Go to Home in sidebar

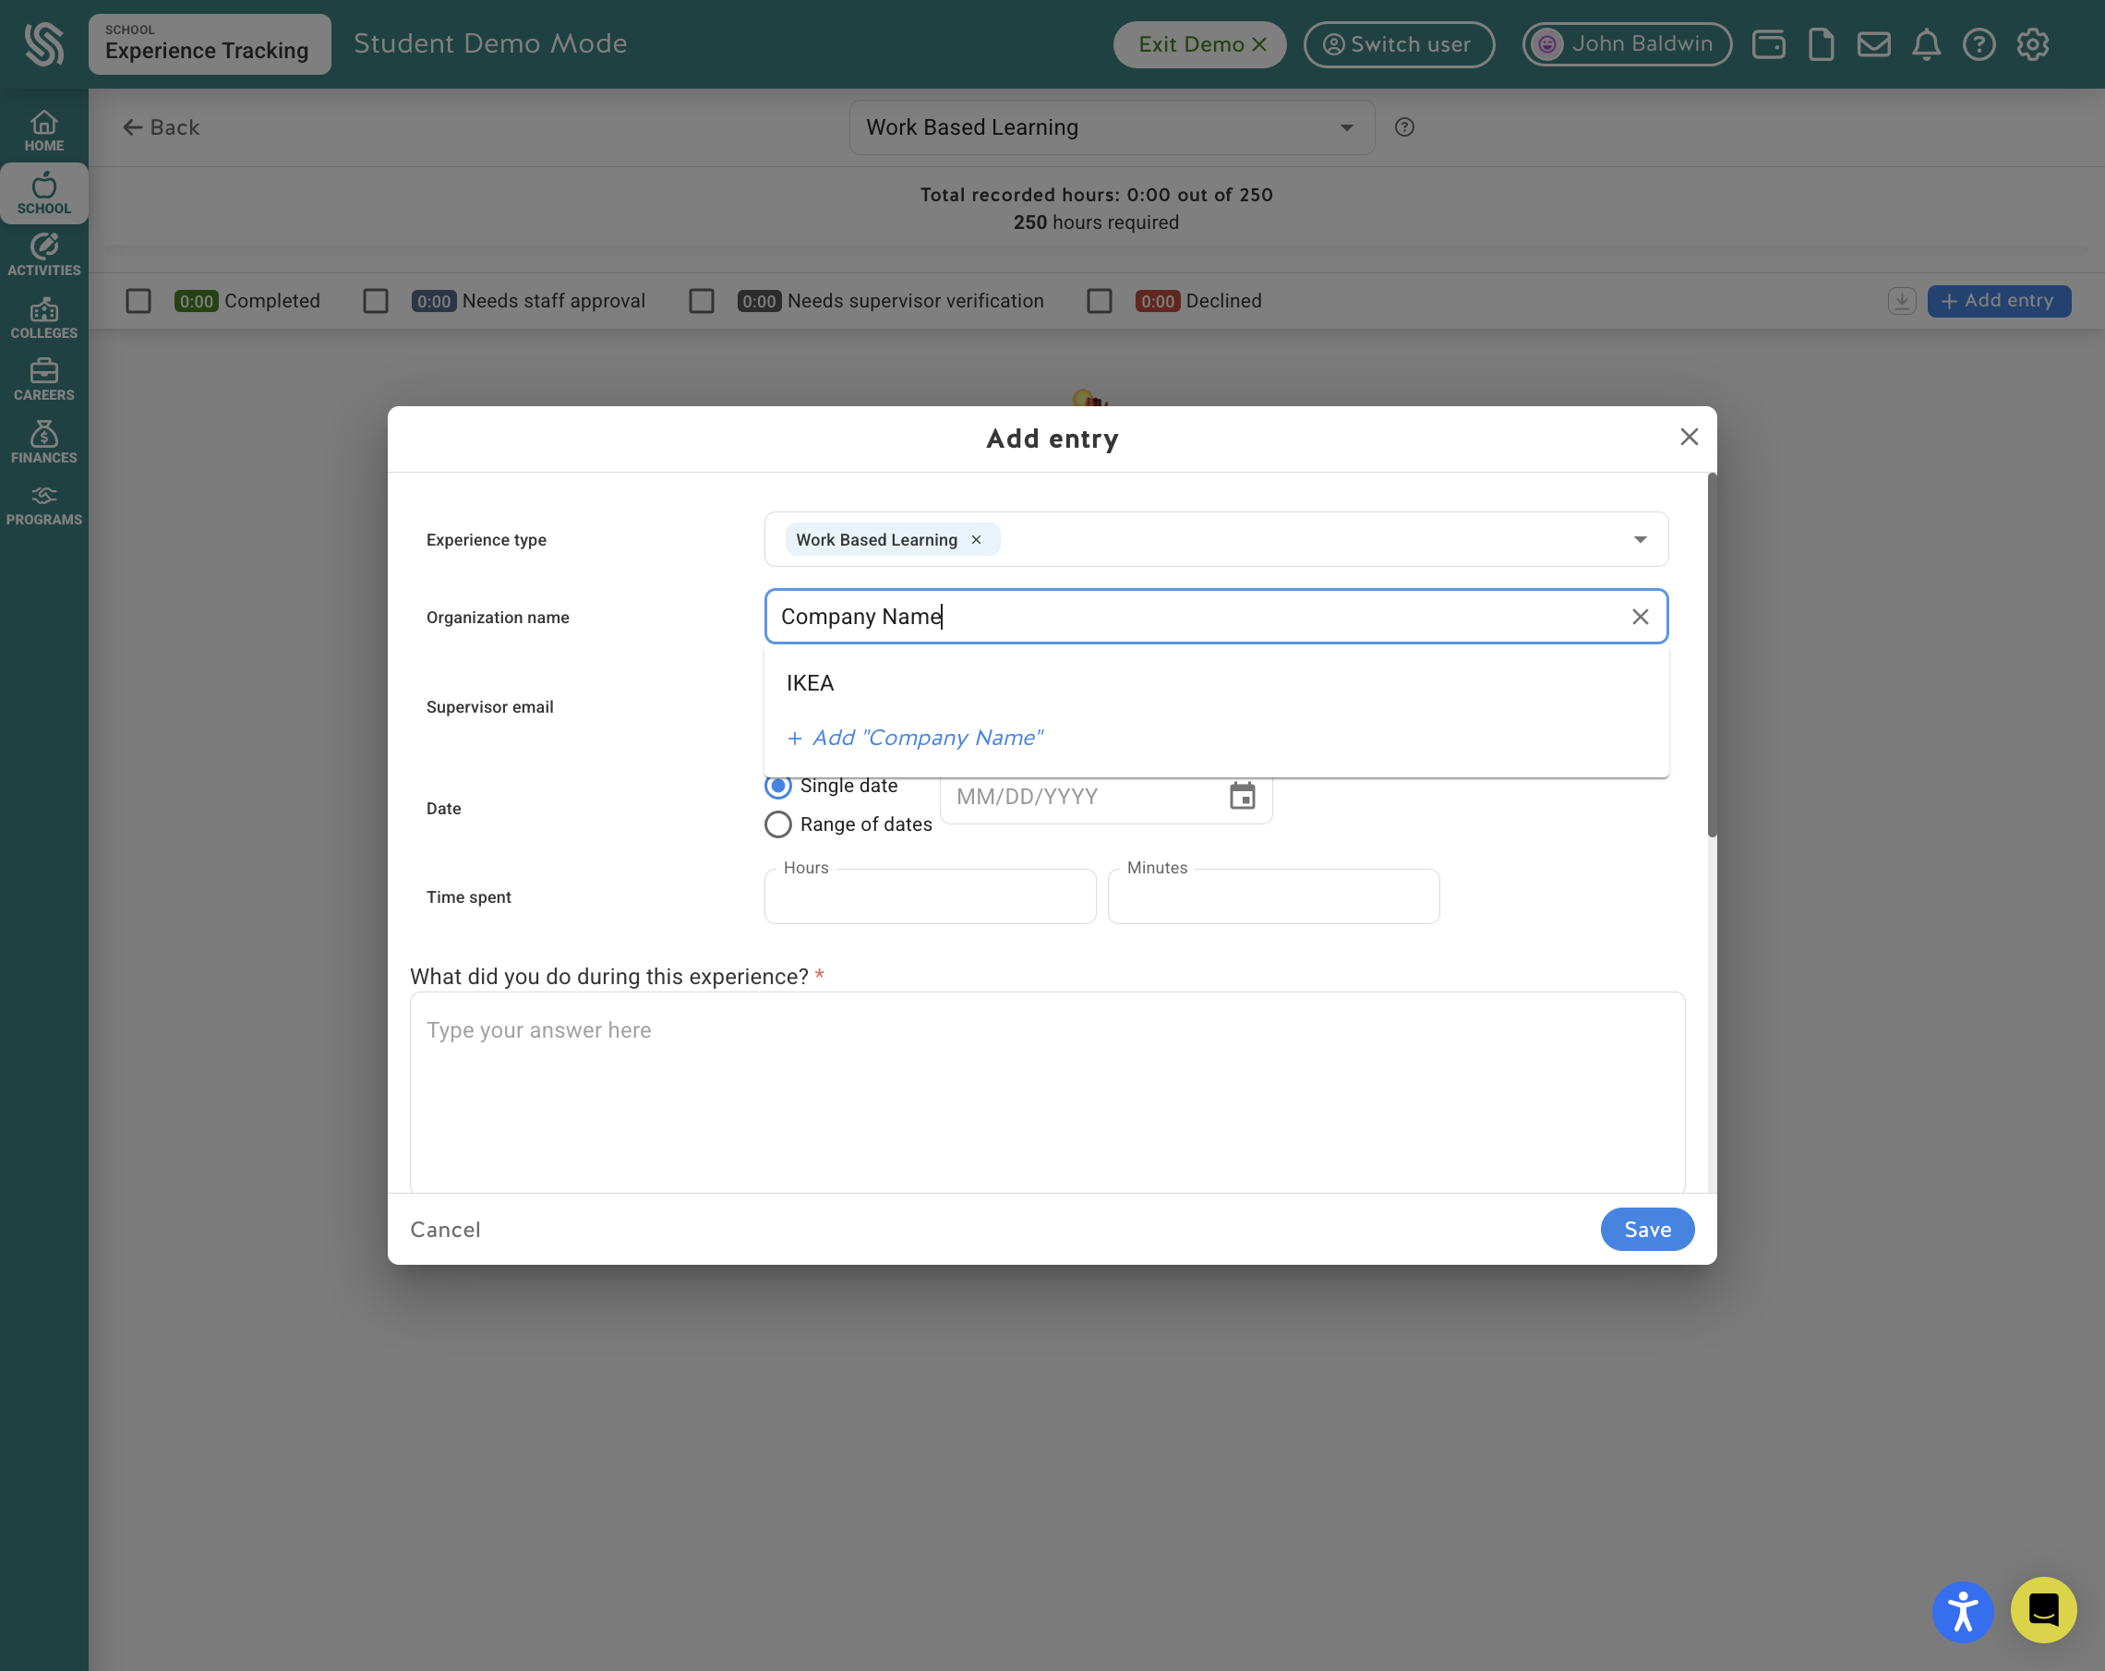click(44, 131)
